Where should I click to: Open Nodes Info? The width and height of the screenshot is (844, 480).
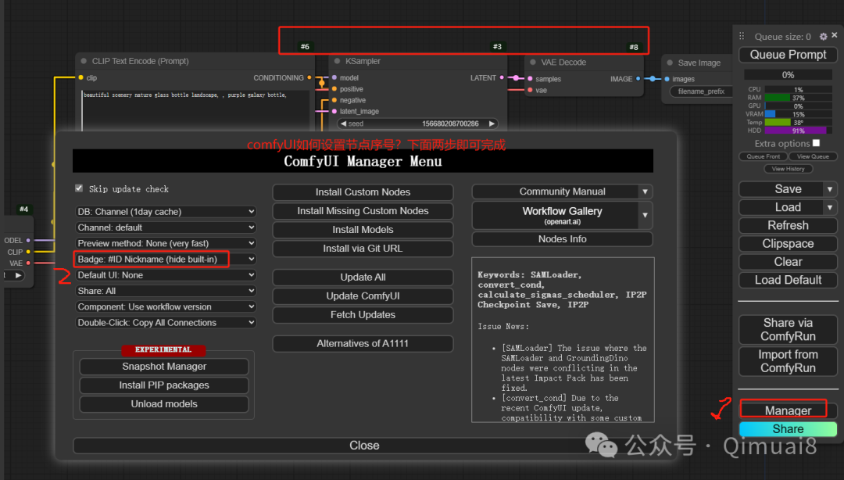click(x=563, y=239)
